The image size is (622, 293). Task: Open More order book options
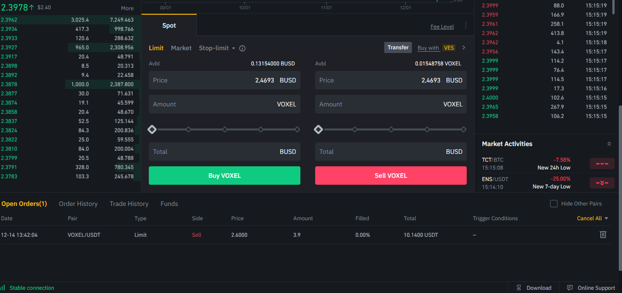coord(127,8)
